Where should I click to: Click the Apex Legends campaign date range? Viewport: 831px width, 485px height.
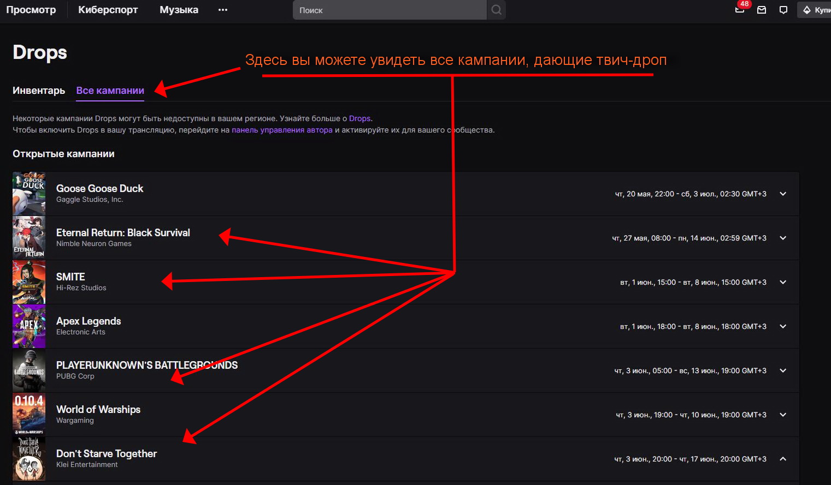[x=693, y=326]
